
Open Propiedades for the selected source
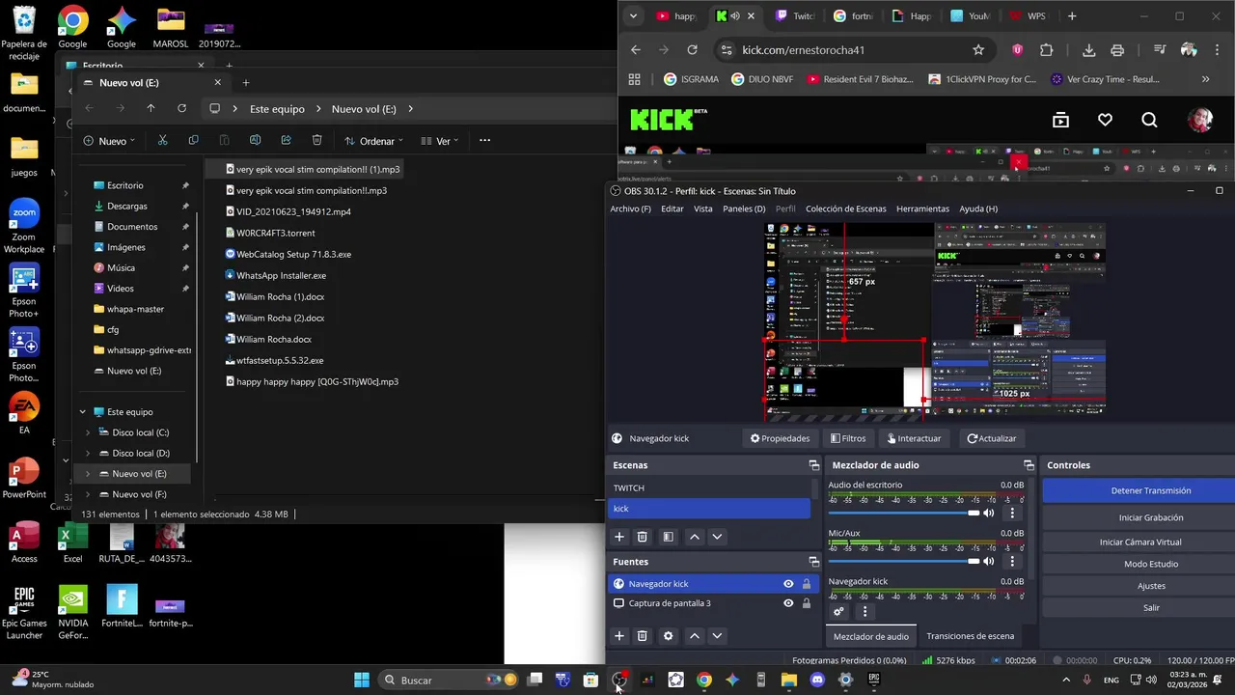point(781,438)
